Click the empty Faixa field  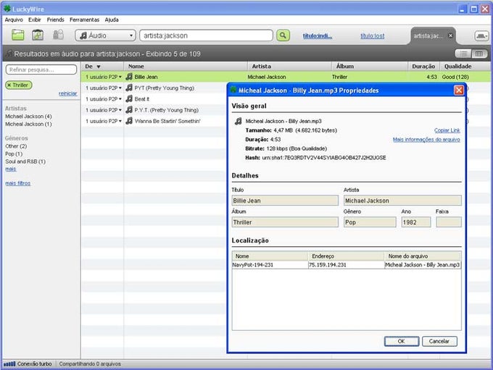pyautogui.click(x=449, y=222)
